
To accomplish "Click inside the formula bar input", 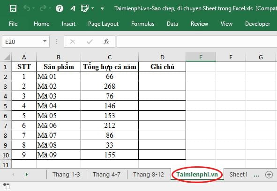I will [x=197, y=42].
